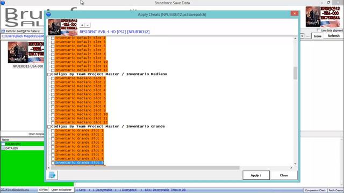Click the Close button in dialog
The image size is (344, 193).
(x=284, y=175)
